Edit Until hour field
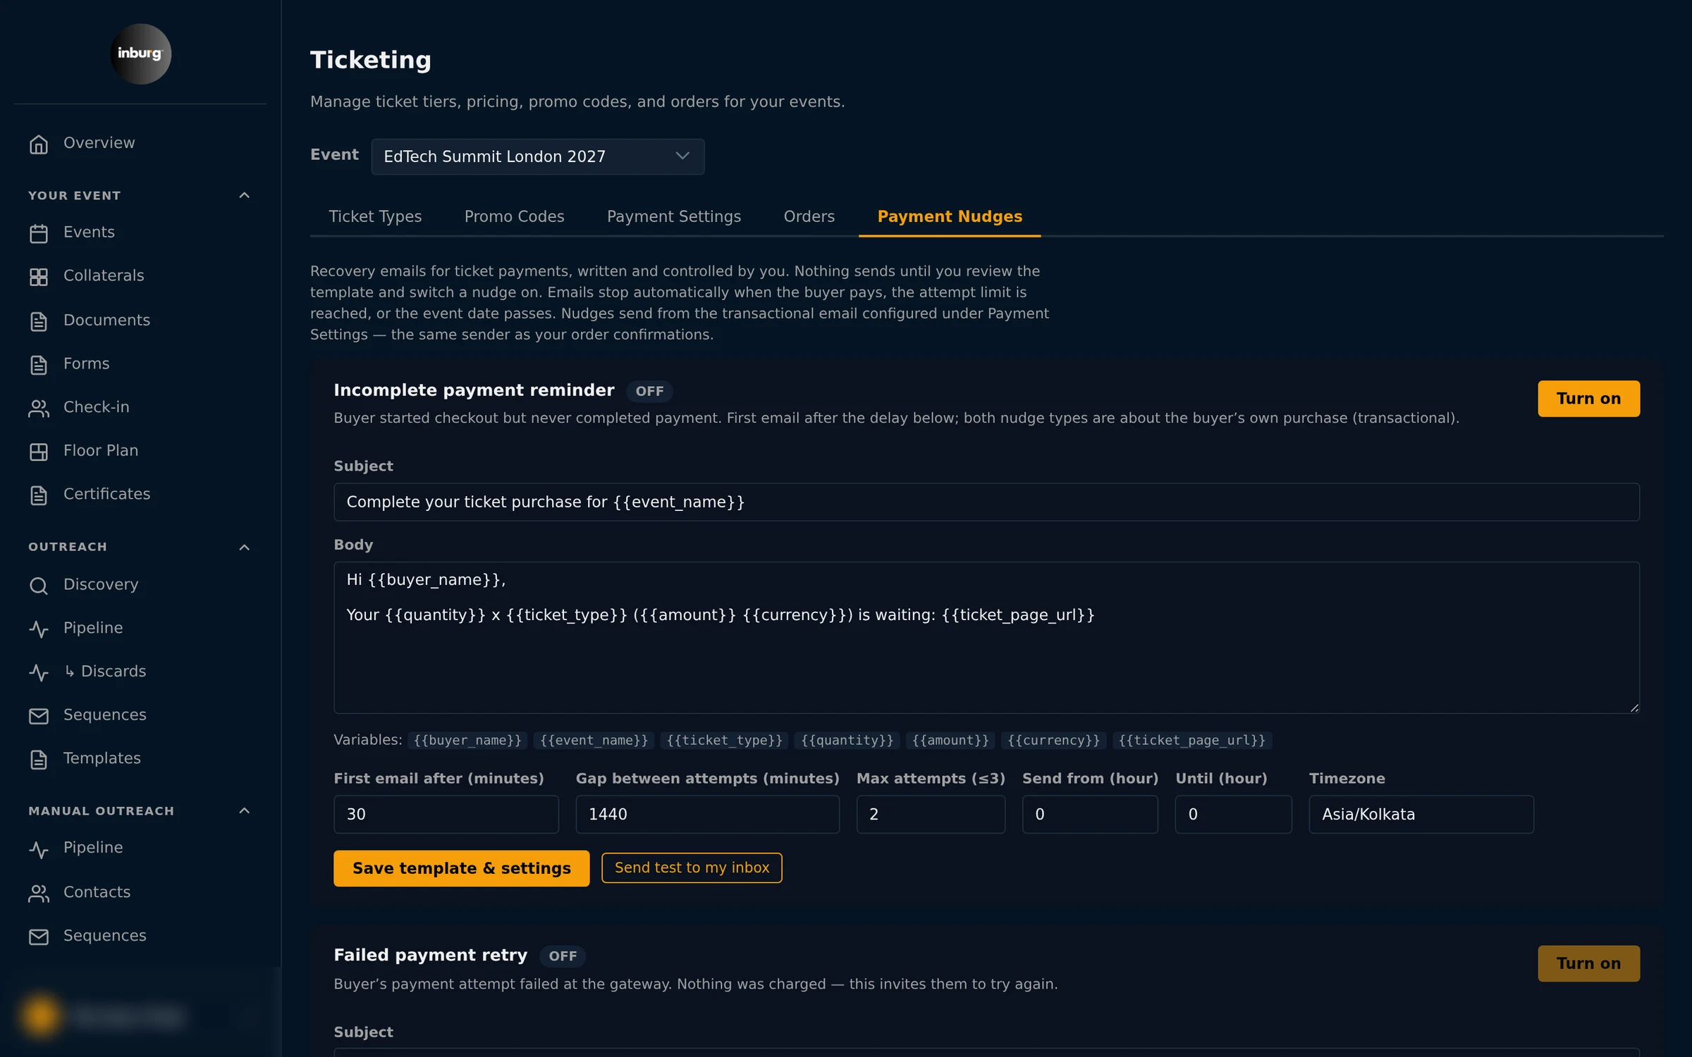The width and height of the screenshot is (1692, 1057). [1233, 814]
